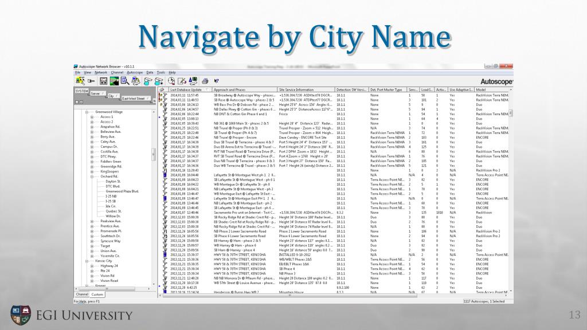The height and width of the screenshot is (330, 587).
Task: Click the clock toolbar icon
Action: [x=171, y=81]
